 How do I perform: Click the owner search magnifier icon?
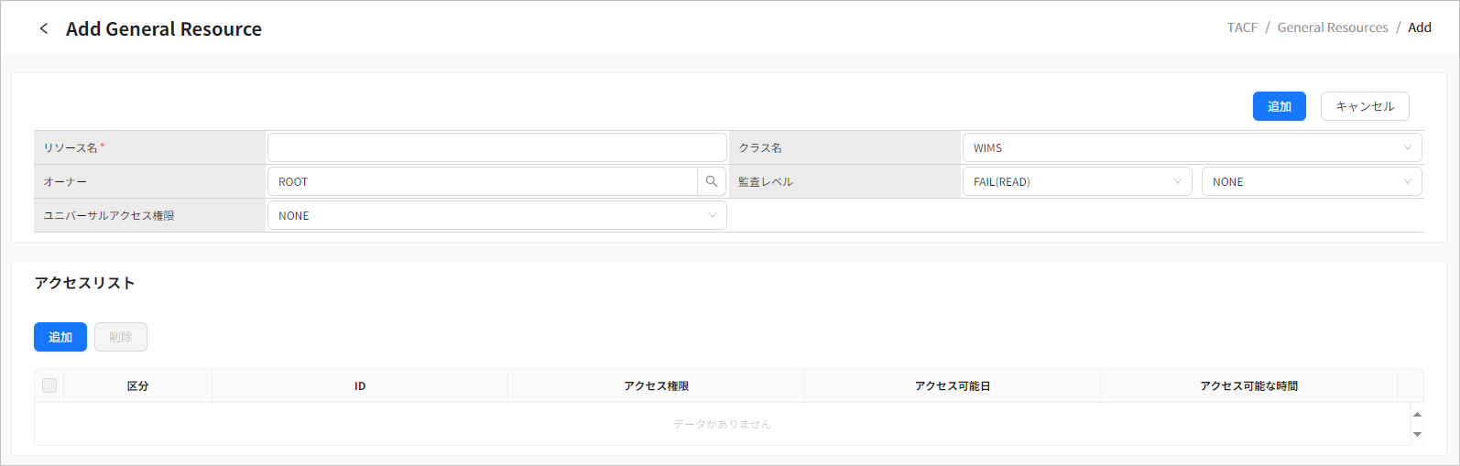tap(712, 181)
